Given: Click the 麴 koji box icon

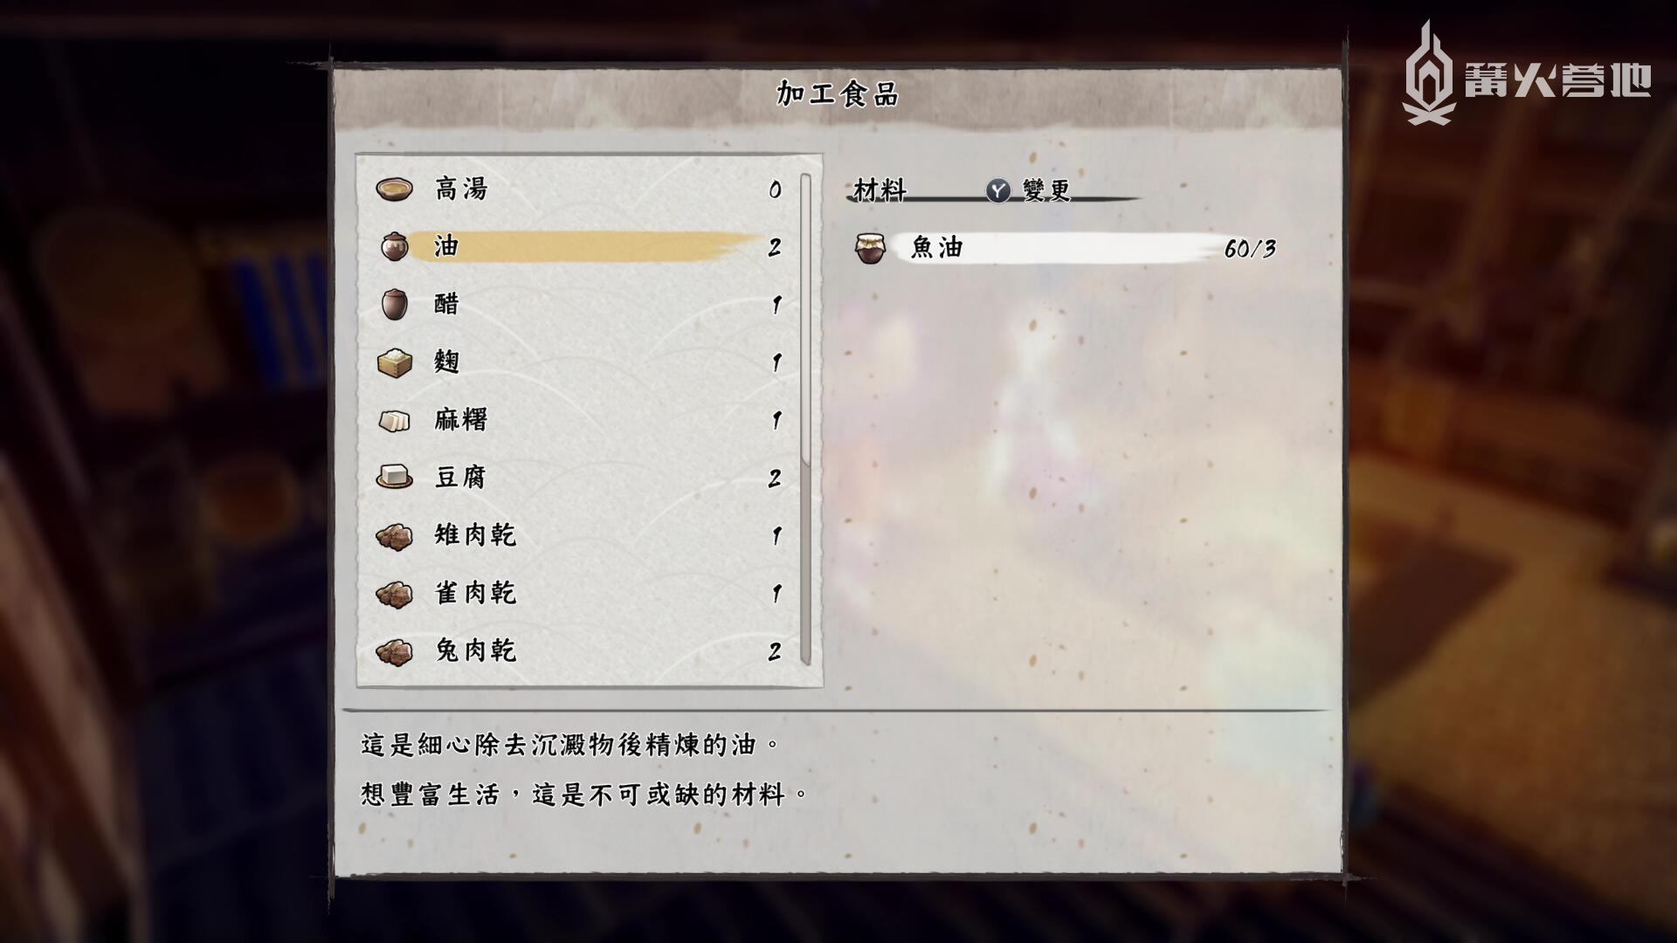Looking at the screenshot, I should pos(394,361).
